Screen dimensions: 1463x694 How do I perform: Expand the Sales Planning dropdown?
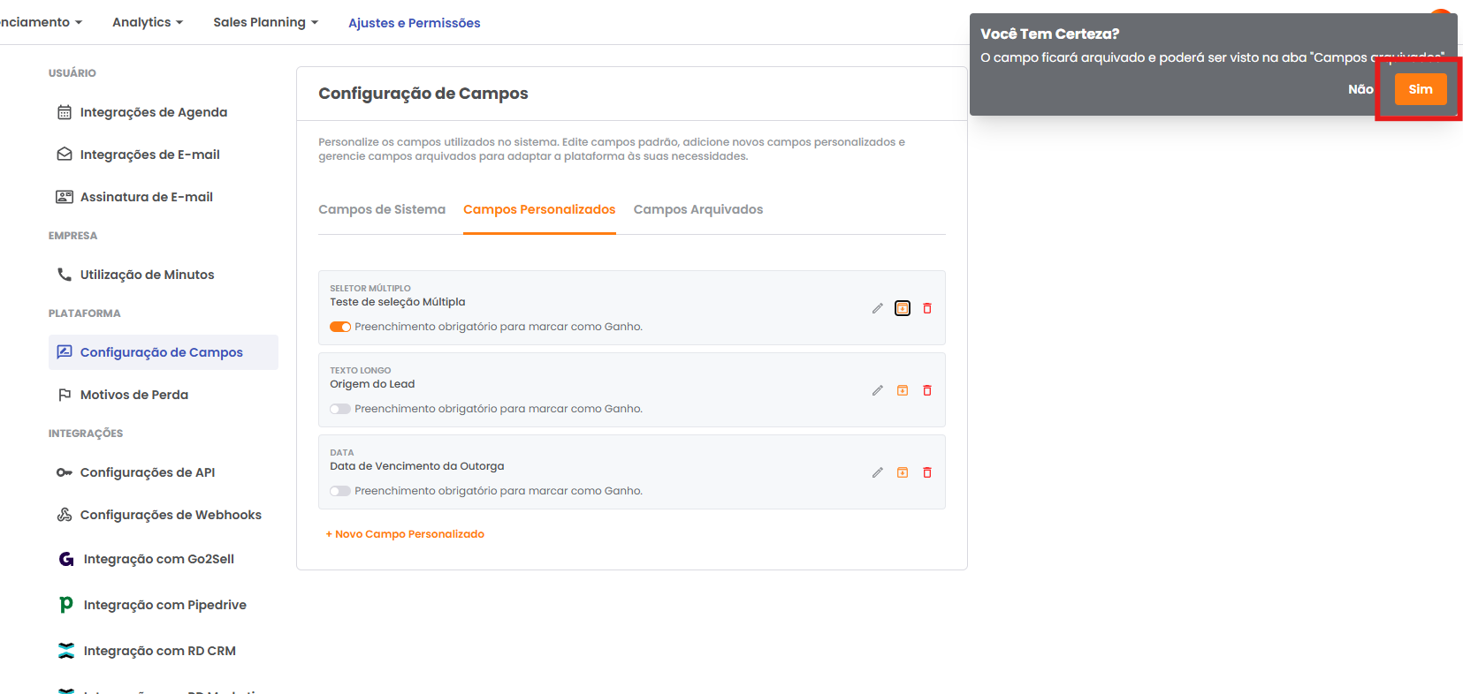coord(265,22)
